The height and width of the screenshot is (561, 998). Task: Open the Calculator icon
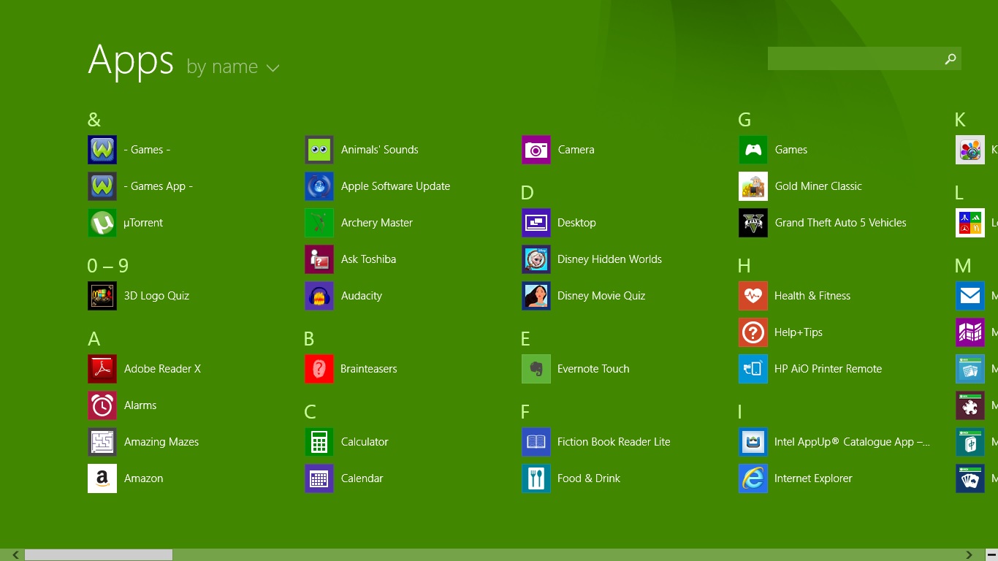(x=319, y=442)
